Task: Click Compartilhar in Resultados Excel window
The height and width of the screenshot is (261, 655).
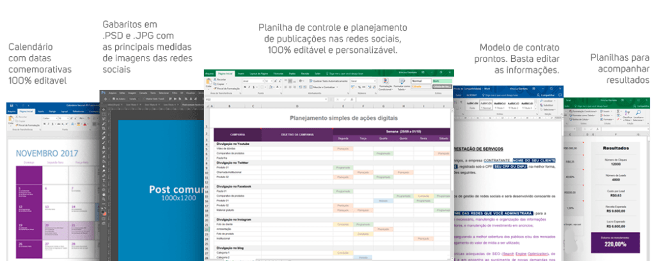Action: [x=642, y=106]
